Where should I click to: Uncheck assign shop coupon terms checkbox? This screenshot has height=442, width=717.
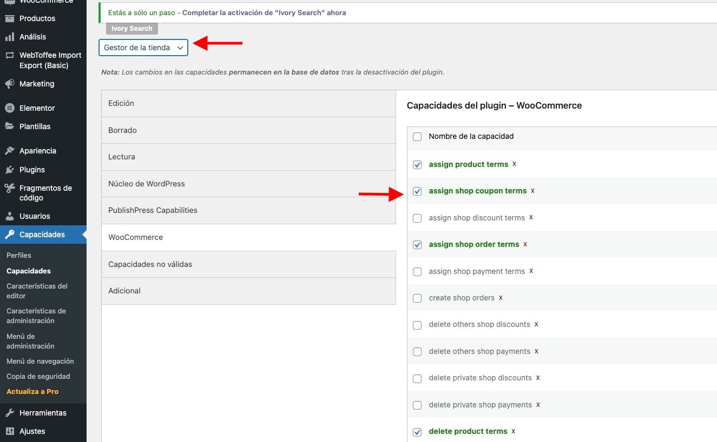point(417,191)
